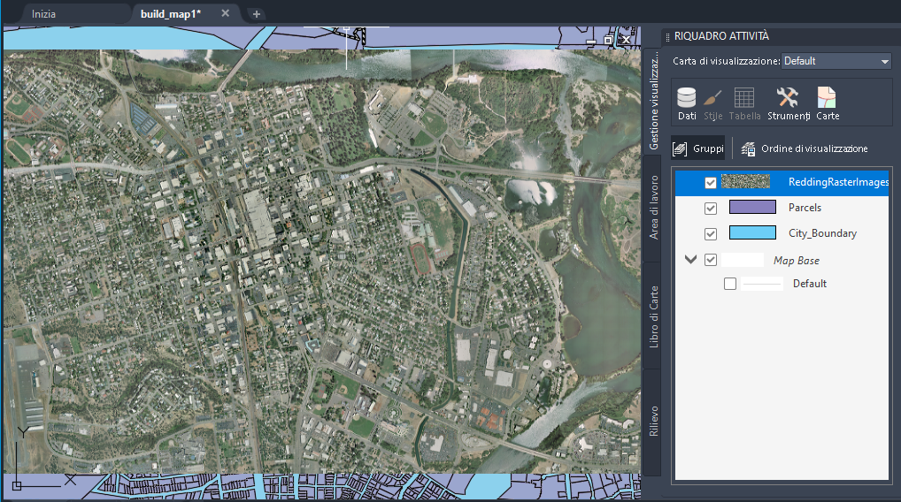
Task: Select the ReddingRasterImages layer name
Action: [838, 182]
